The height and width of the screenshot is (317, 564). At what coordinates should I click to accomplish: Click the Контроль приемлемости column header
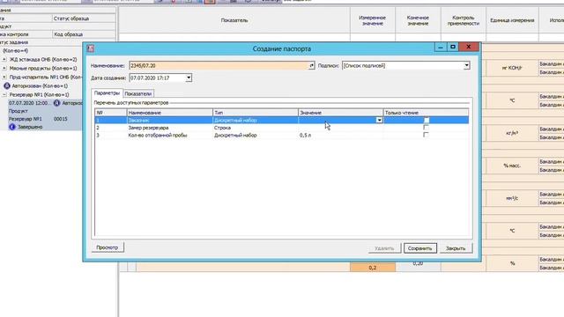tap(464, 20)
